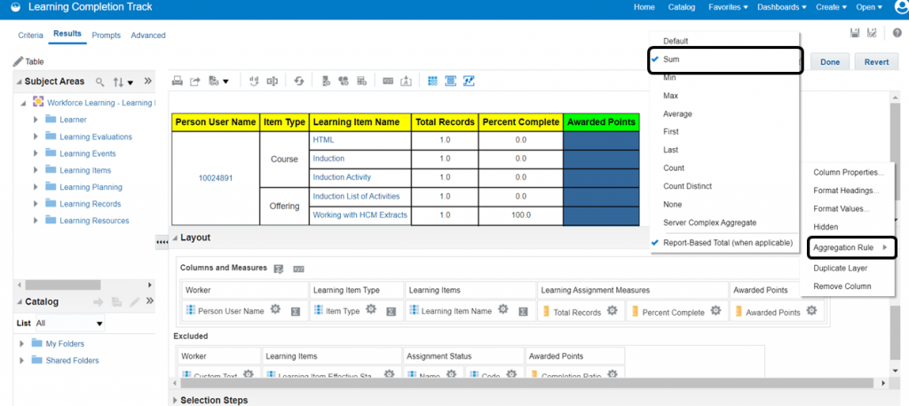Click the Offering item type cell
This screenshot has width=909, height=406.
285,206
